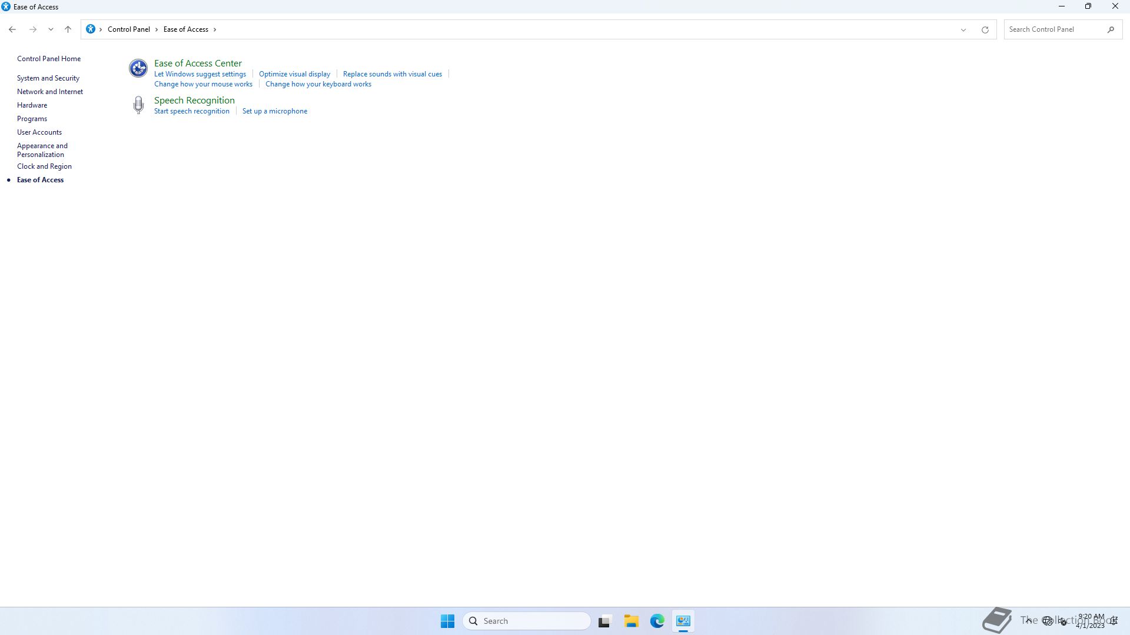
Task: Click the Speech Recognition microphone icon
Action: pyautogui.click(x=138, y=105)
